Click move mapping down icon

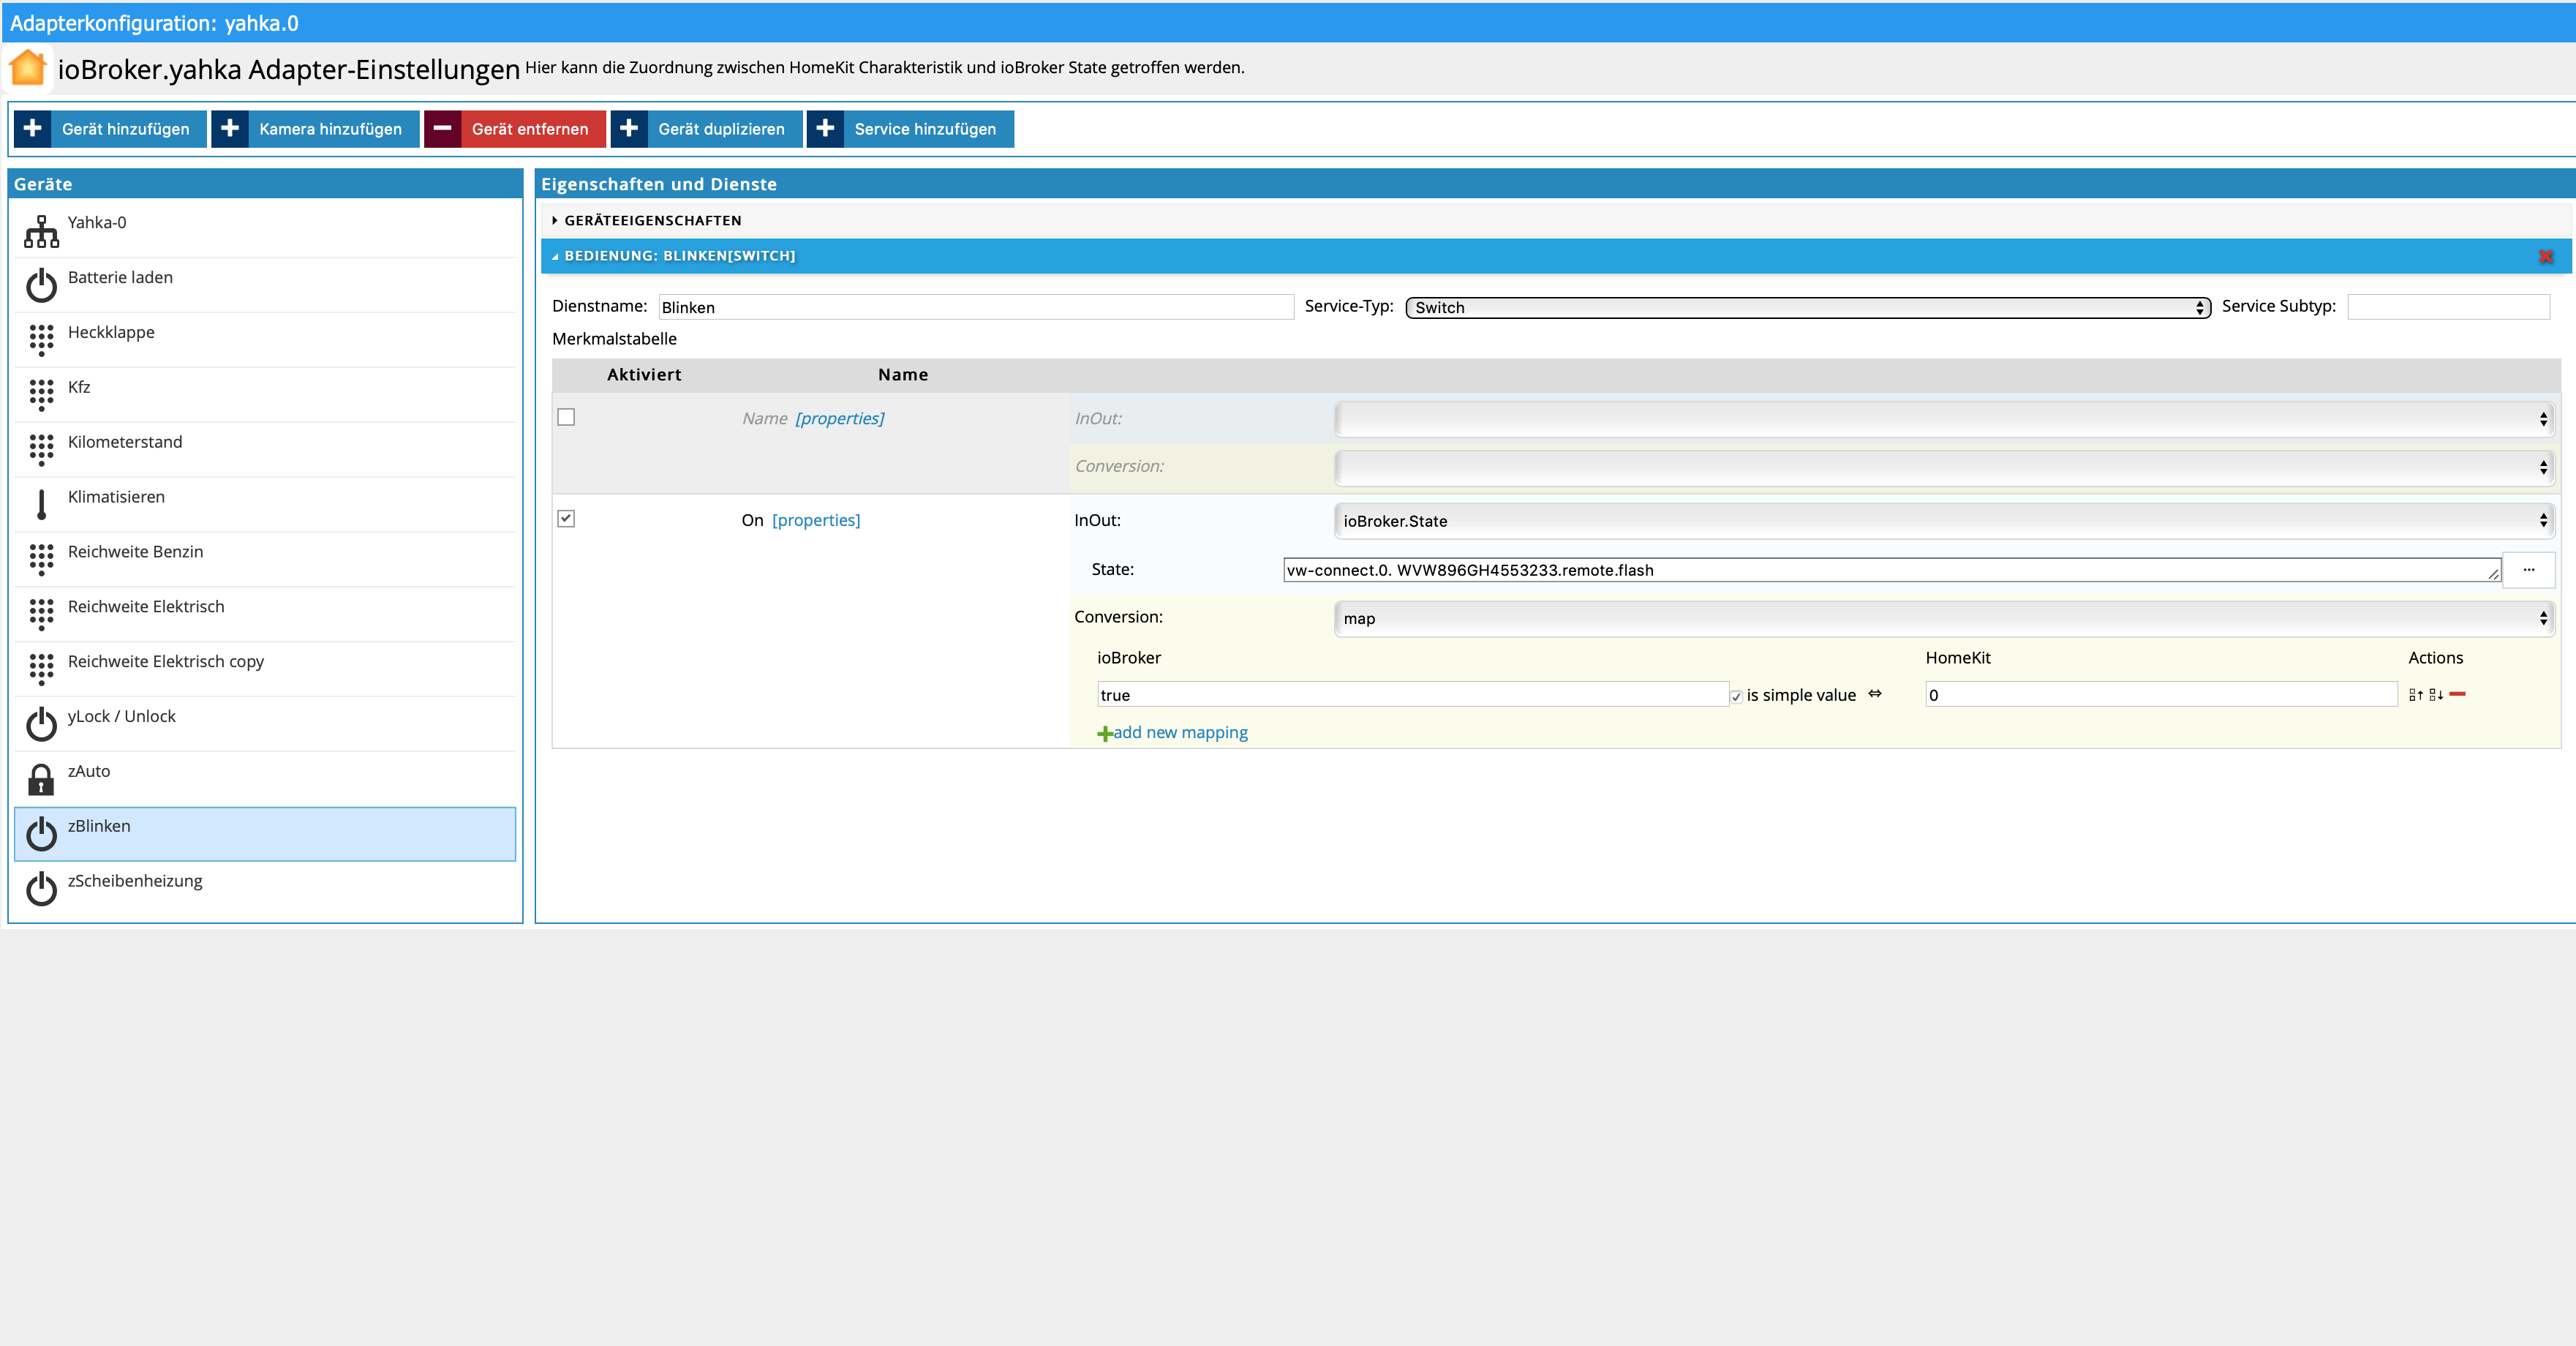click(2436, 695)
